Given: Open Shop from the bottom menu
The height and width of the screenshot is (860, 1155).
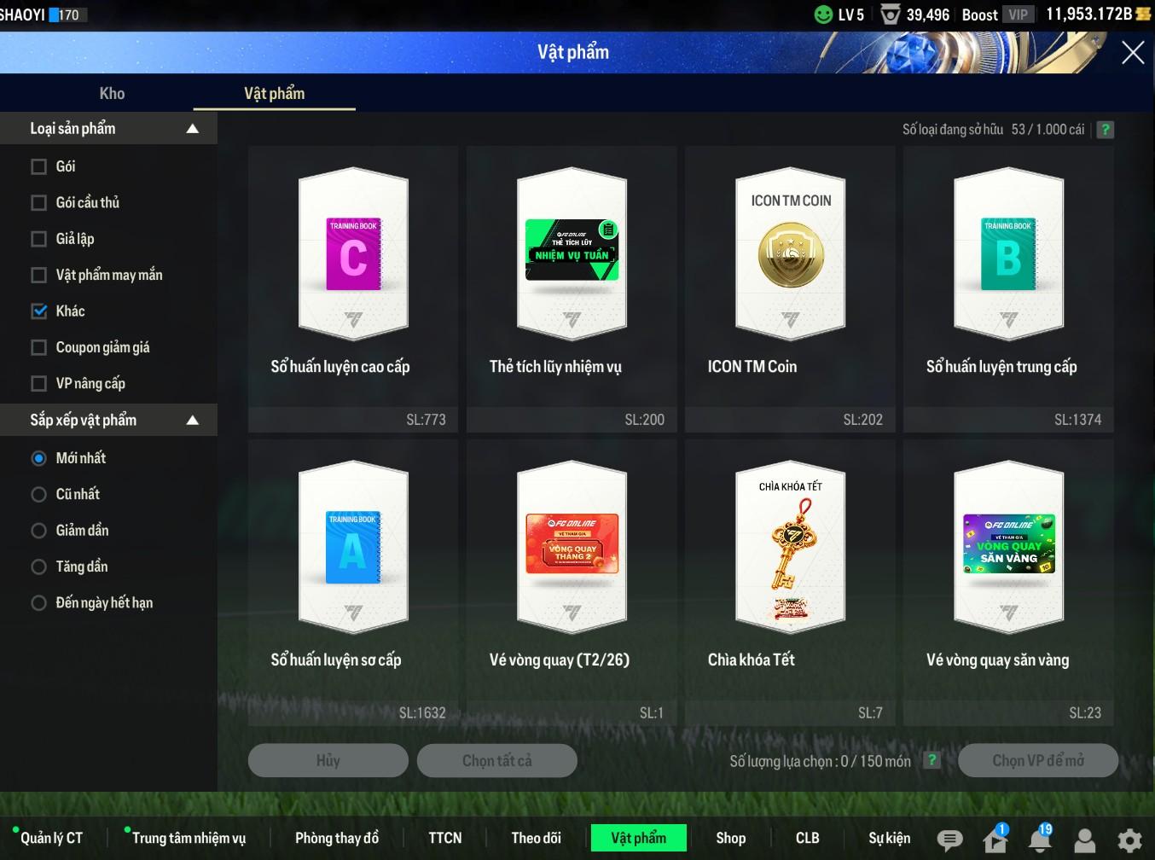Looking at the screenshot, I should click(730, 838).
